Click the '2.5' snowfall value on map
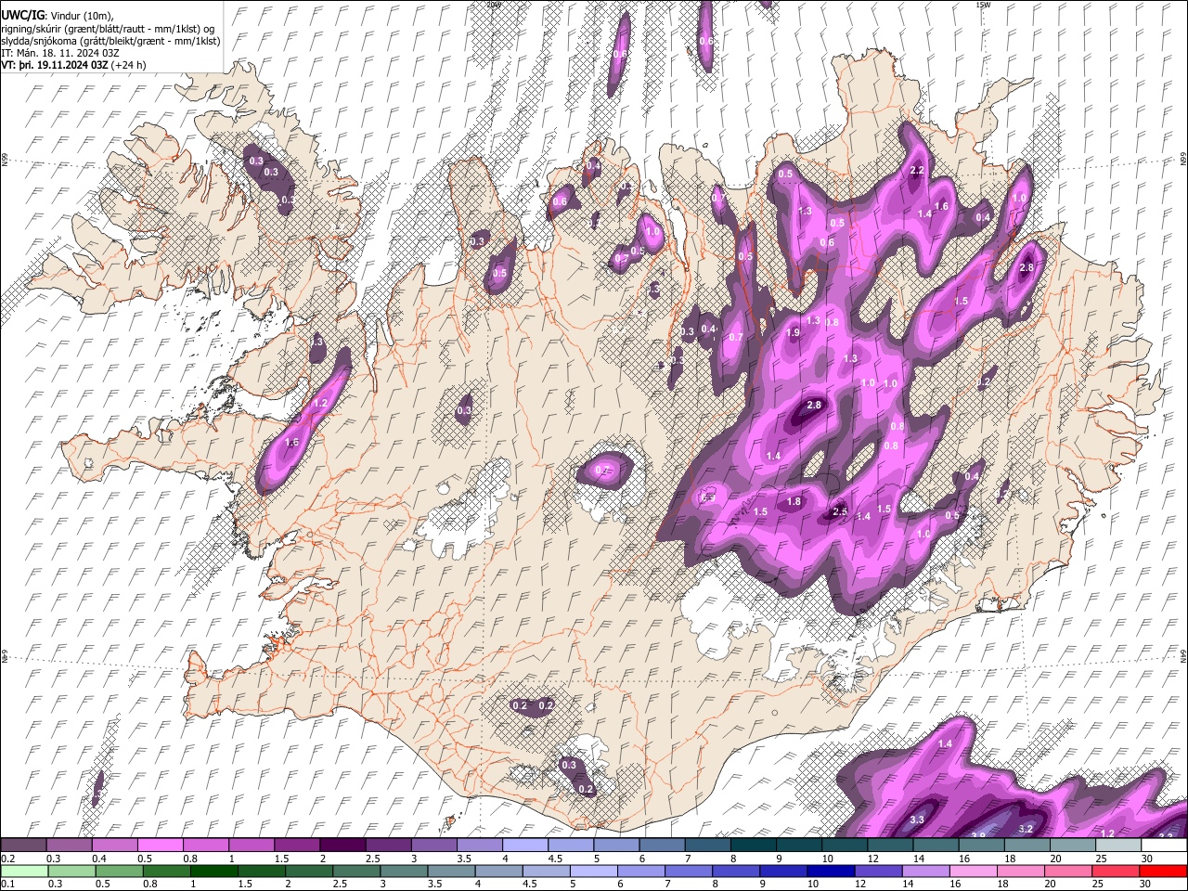The width and height of the screenshot is (1188, 891). 840,512
